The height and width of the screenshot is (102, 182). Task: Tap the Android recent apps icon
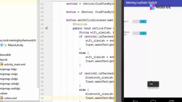point(171,101)
